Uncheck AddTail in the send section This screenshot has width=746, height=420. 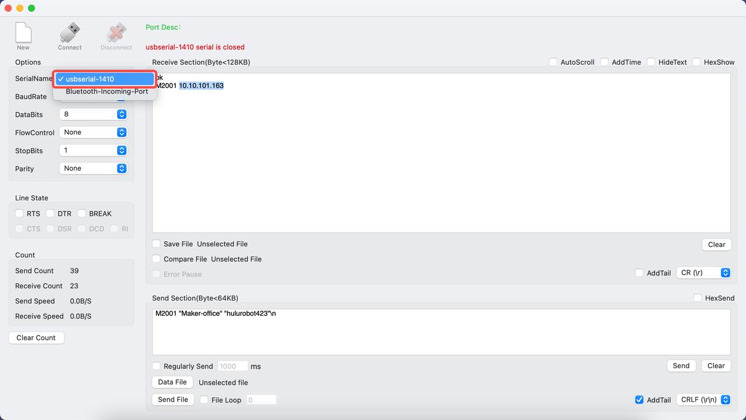pyautogui.click(x=639, y=400)
